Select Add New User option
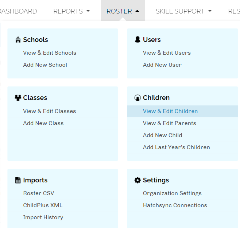Viewport: 240px width, 228px height. 162,65
